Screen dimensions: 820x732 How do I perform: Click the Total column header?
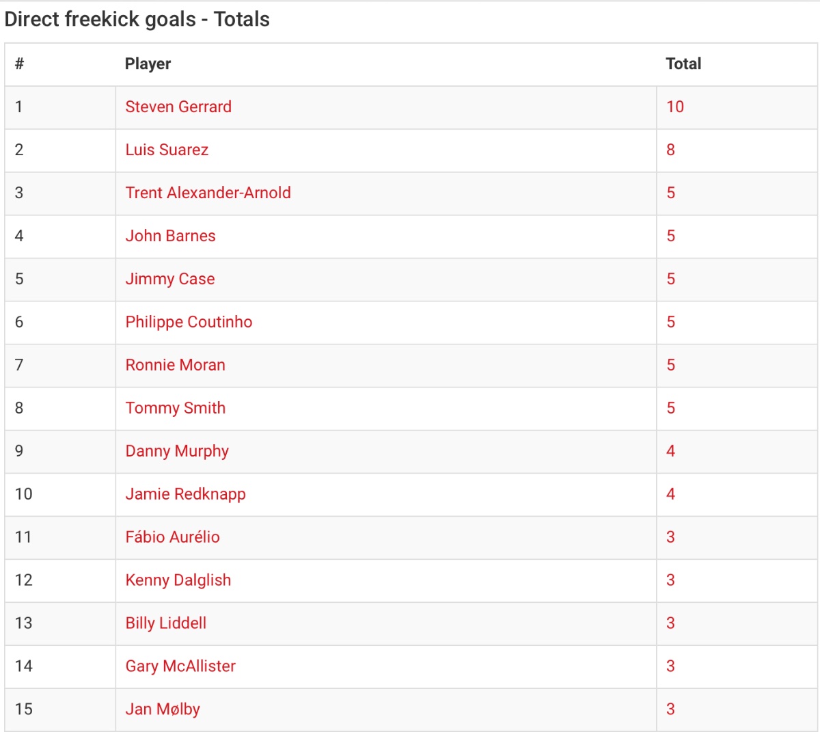(x=683, y=64)
